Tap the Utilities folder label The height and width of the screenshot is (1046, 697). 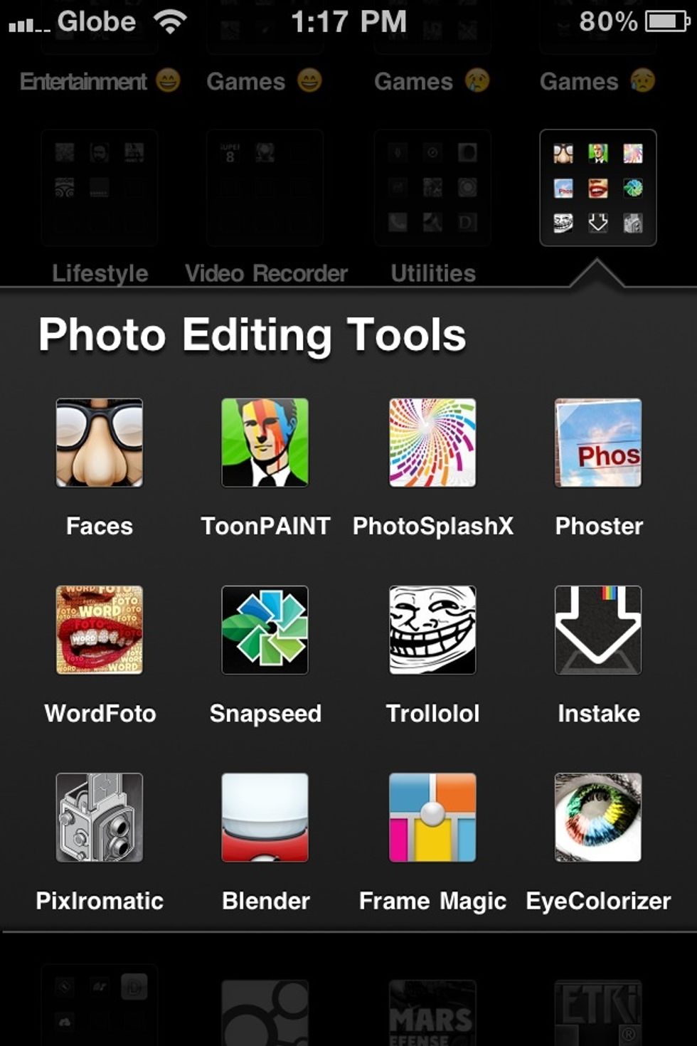[x=433, y=273]
